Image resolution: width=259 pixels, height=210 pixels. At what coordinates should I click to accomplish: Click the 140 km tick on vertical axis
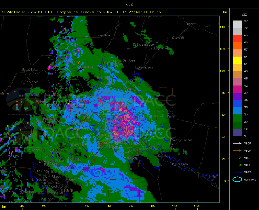pos(222,27)
